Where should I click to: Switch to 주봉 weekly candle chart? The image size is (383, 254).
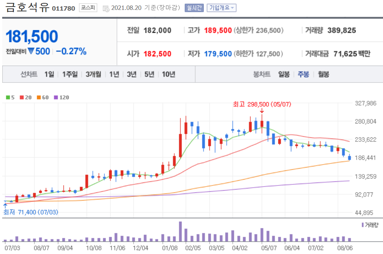click(303, 74)
